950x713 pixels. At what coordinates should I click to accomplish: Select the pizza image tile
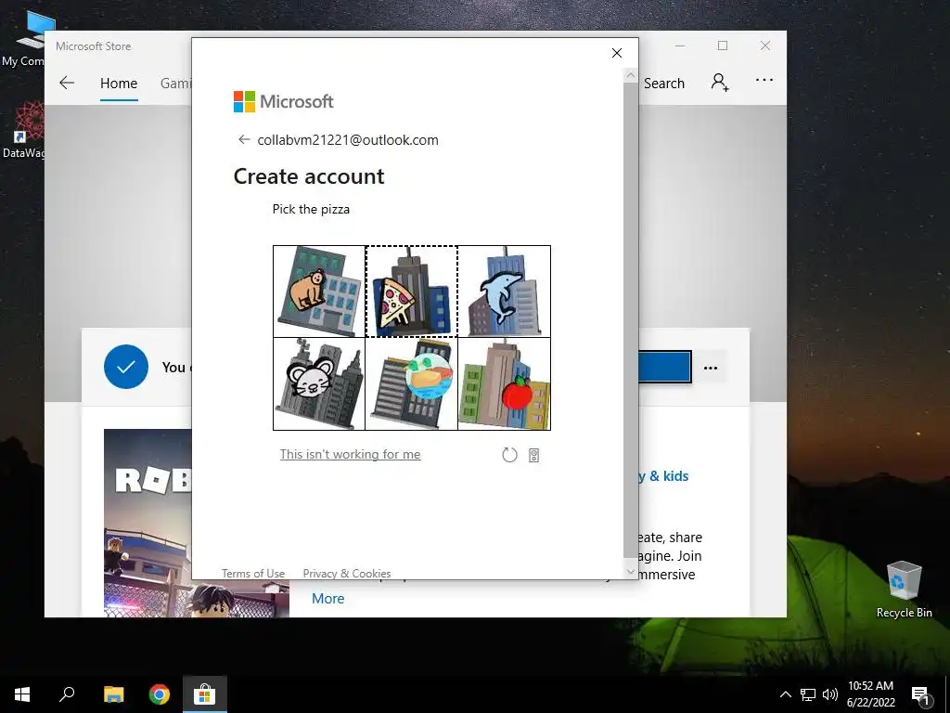pyautogui.click(x=411, y=291)
